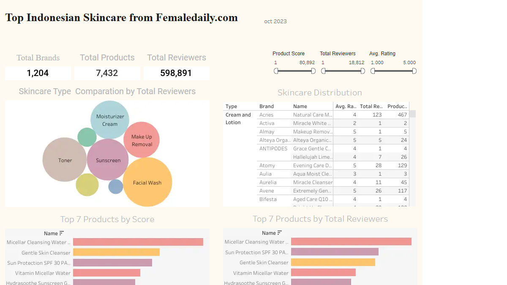Grab Total Reviewers slider left handle
507x285 pixels.
323,71
